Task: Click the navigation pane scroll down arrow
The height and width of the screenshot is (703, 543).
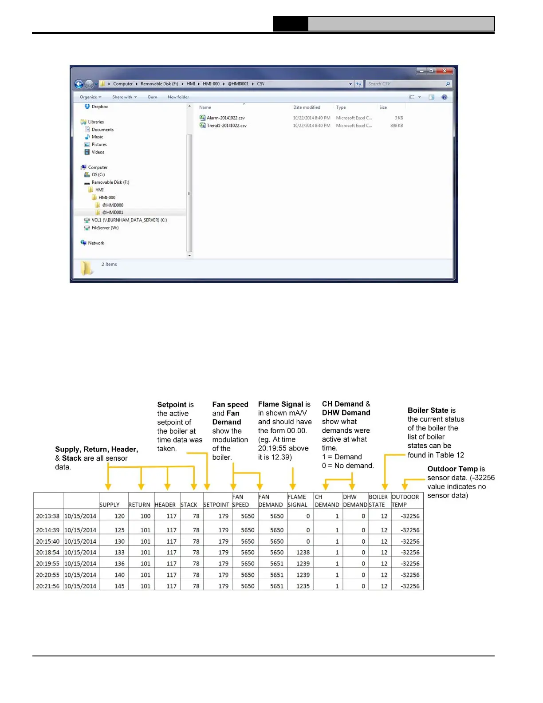Action: tap(189, 255)
